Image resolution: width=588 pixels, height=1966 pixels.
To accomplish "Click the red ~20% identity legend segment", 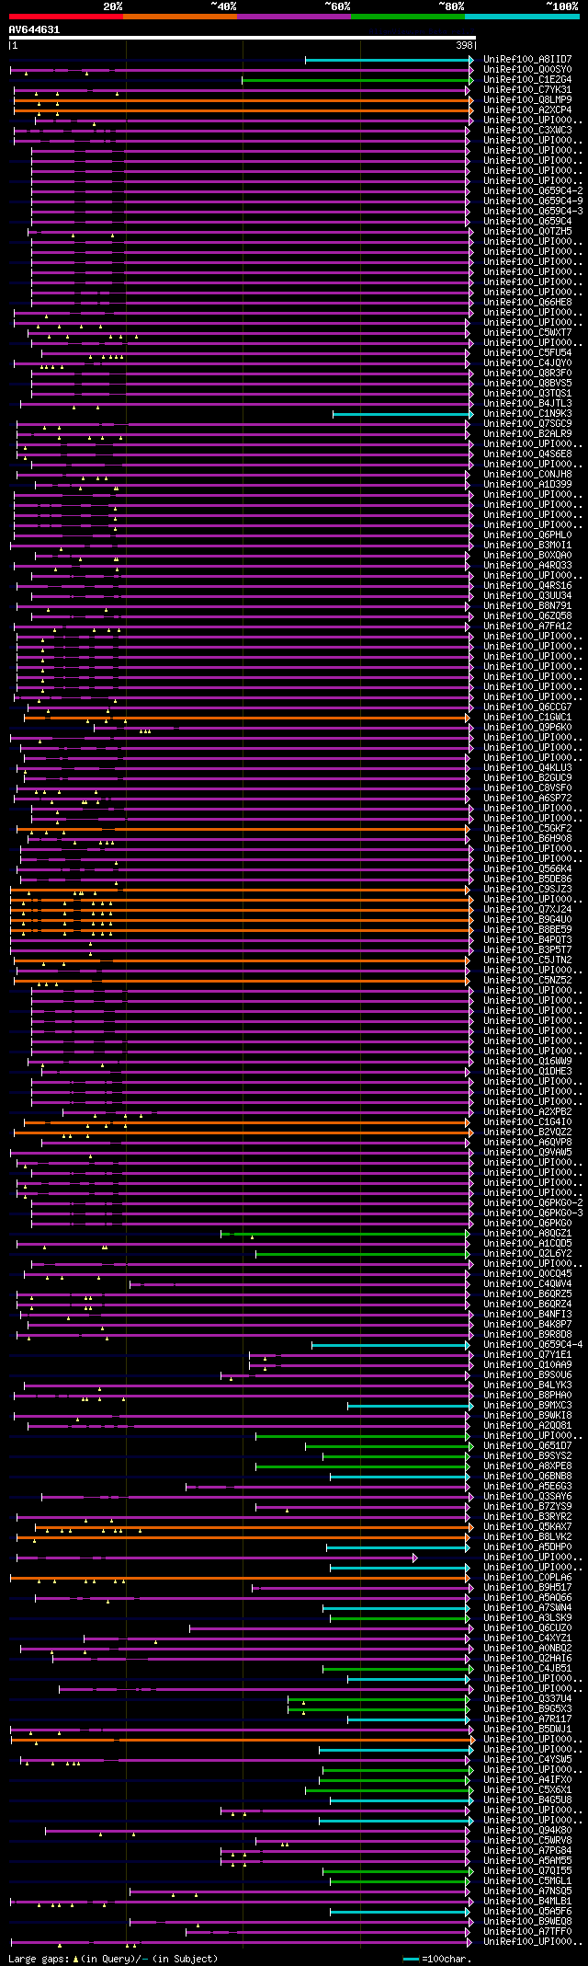I will [x=65, y=16].
